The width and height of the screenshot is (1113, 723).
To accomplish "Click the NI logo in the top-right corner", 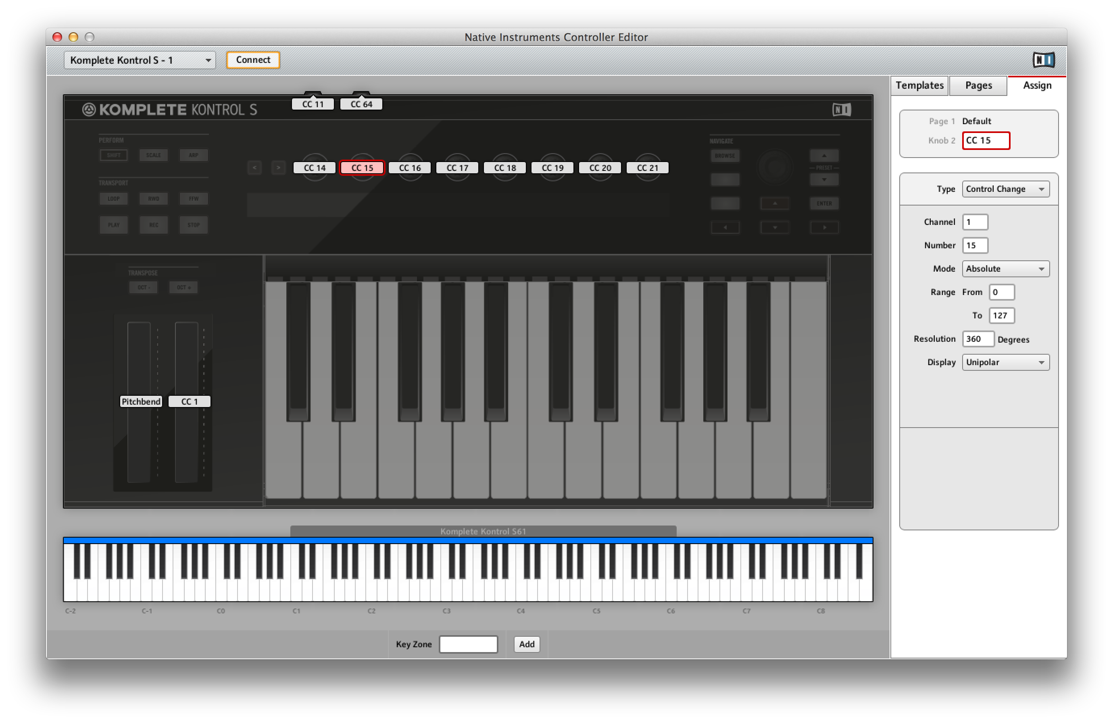I will click(1044, 60).
